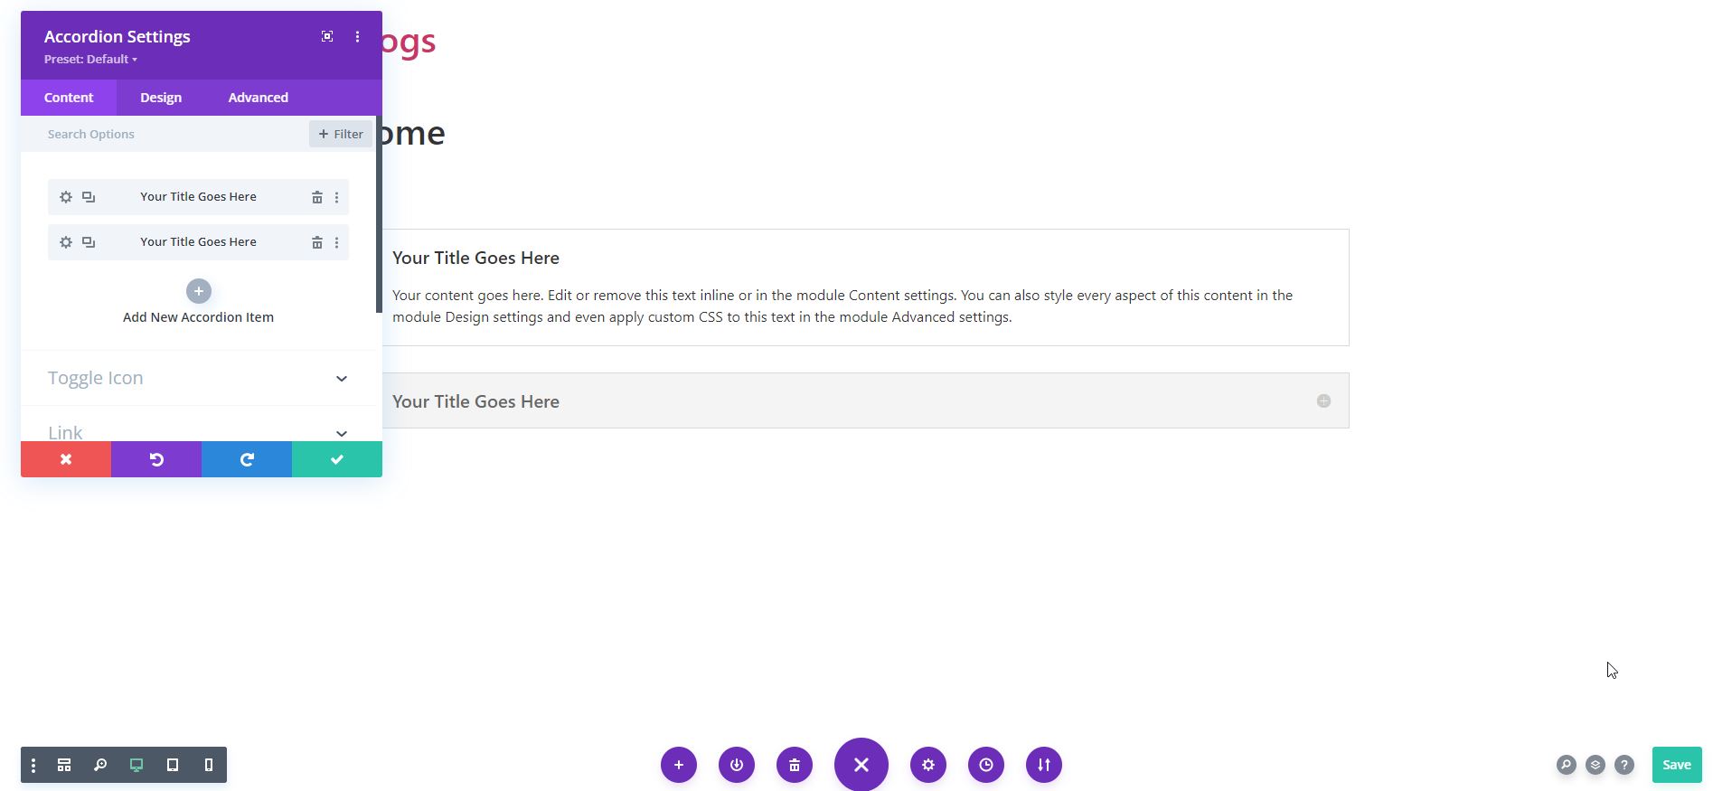The width and height of the screenshot is (1713, 791).
Task: Switch to the Advanced tab
Action: (x=258, y=98)
